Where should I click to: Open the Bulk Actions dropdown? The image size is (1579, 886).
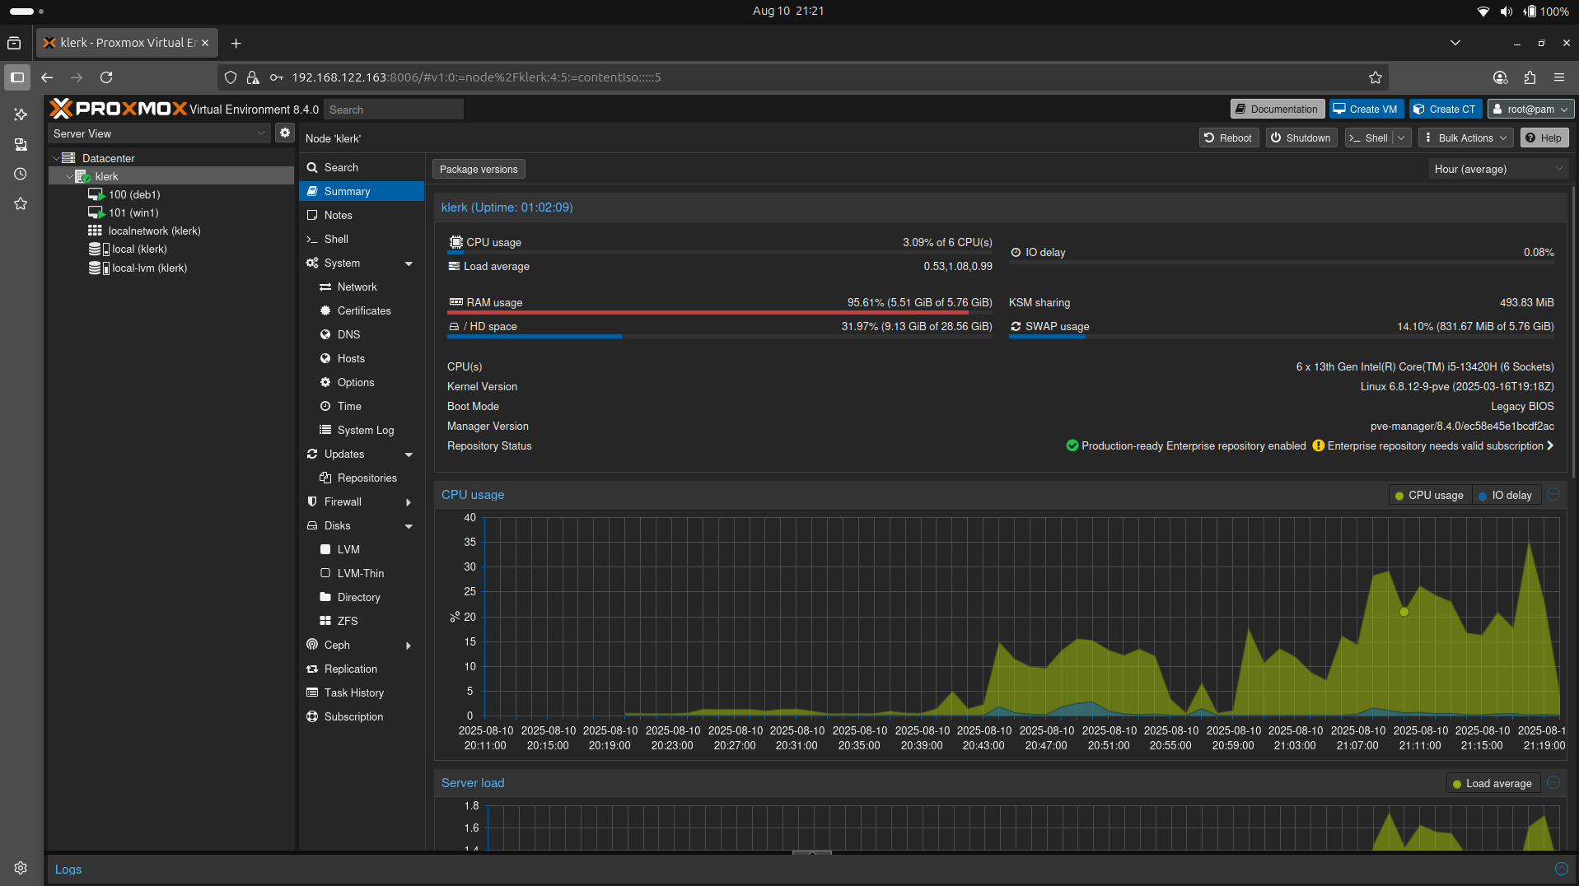(1465, 138)
